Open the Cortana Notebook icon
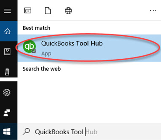The width and height of the screenshot is (162, 140). coord(7,52)
